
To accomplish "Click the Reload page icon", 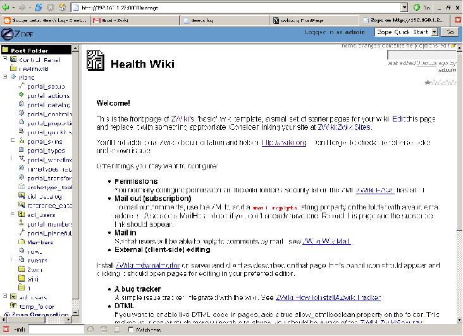I will tap(39, 8).
